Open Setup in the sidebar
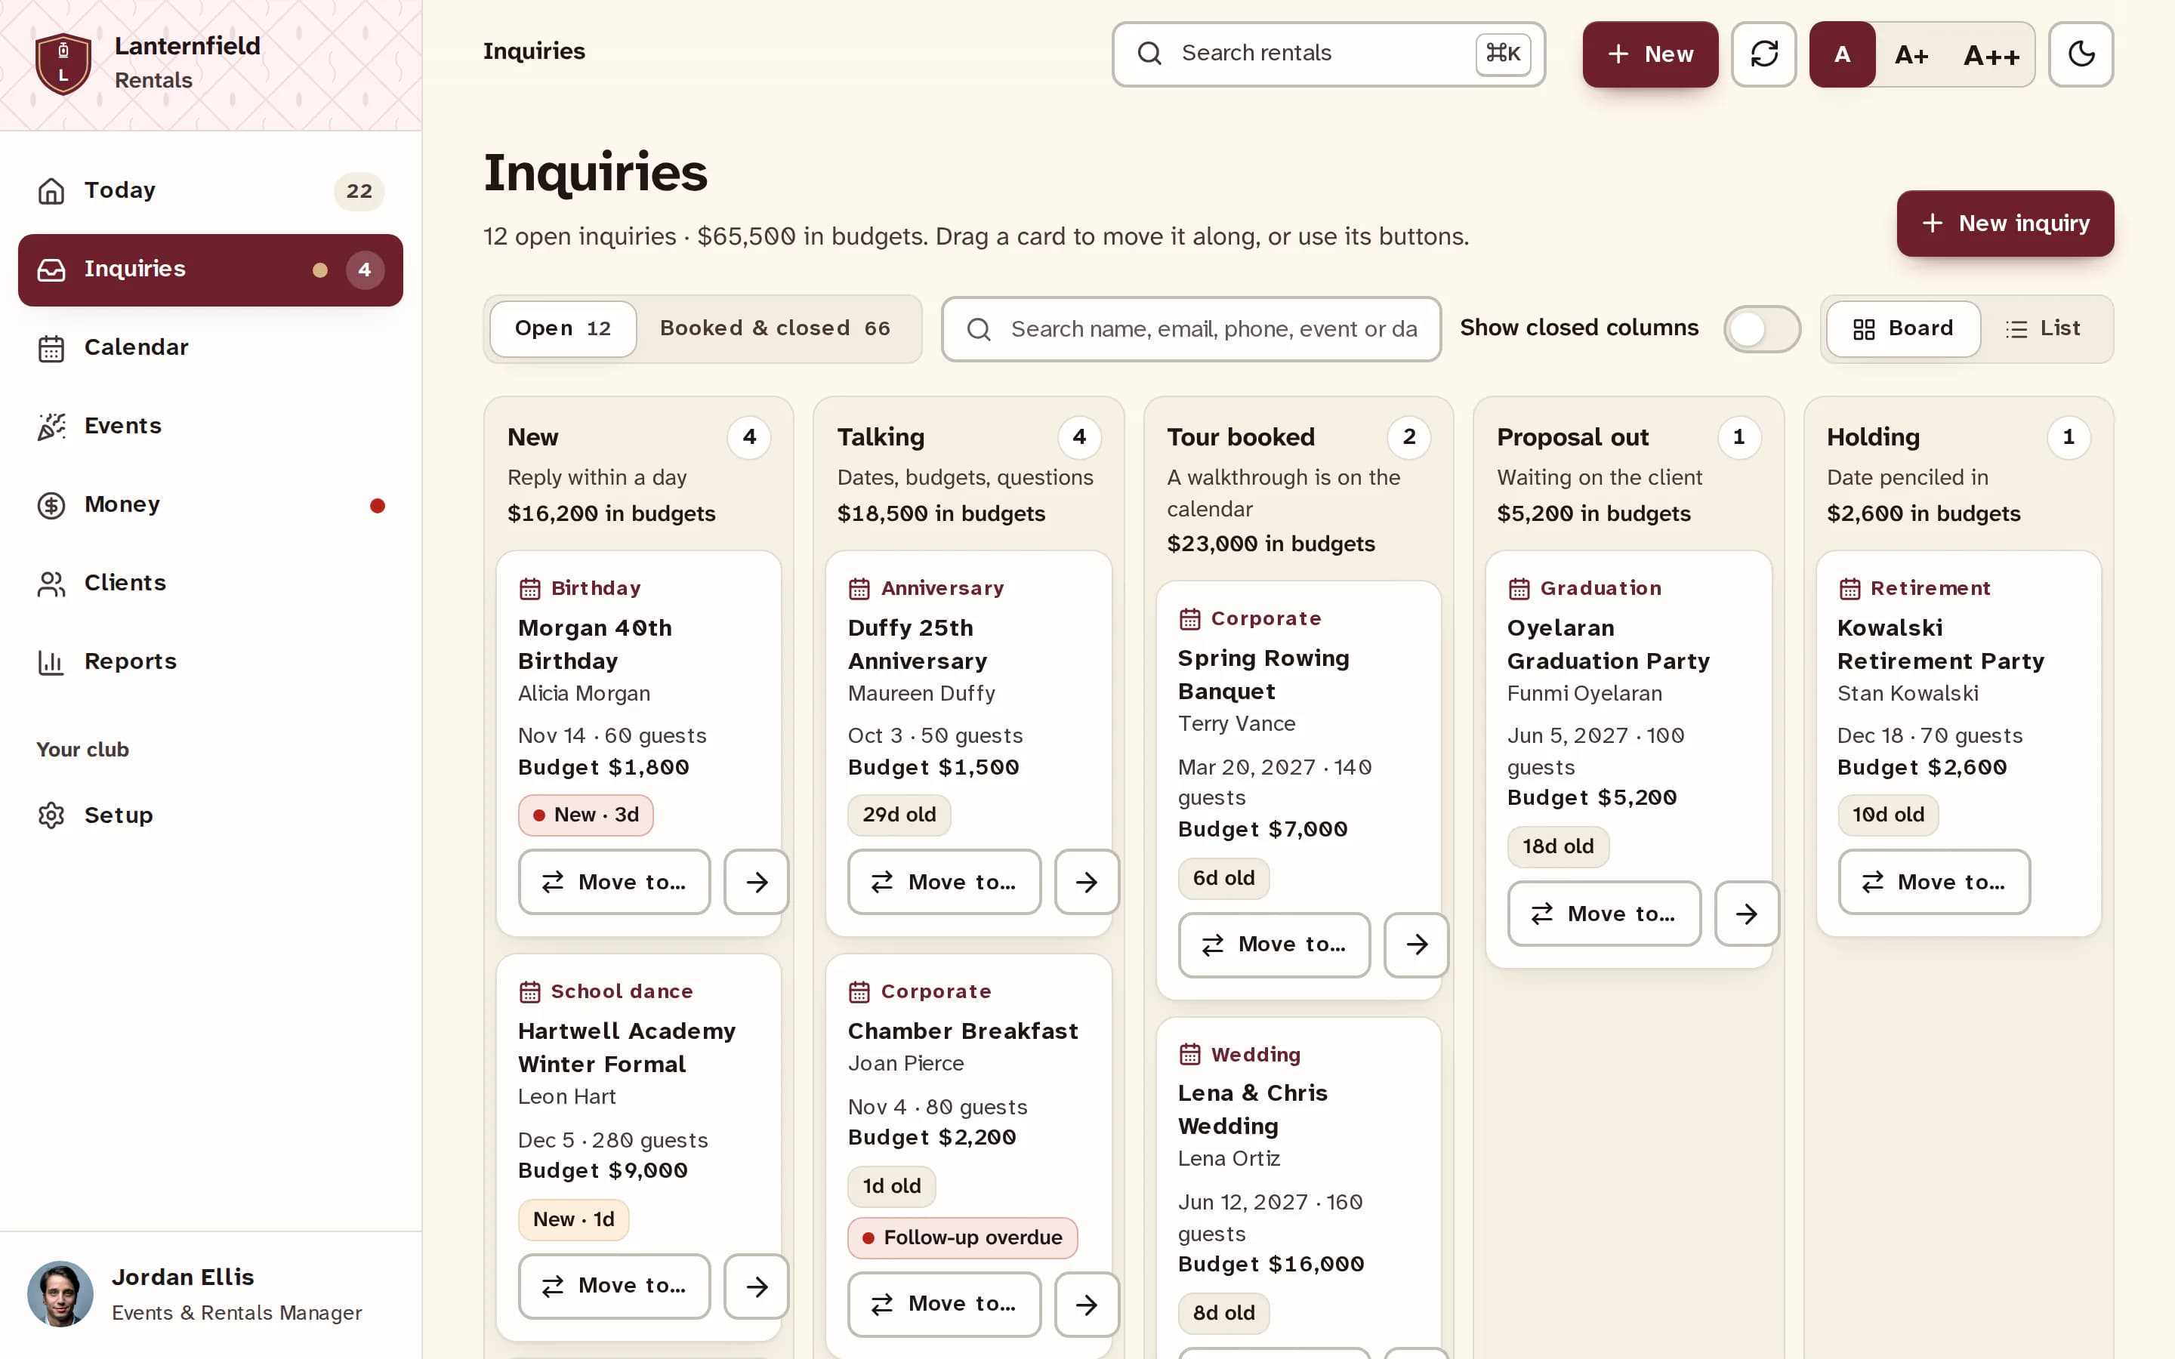Screen dimensions: 2175x1359 coord(210,815)
